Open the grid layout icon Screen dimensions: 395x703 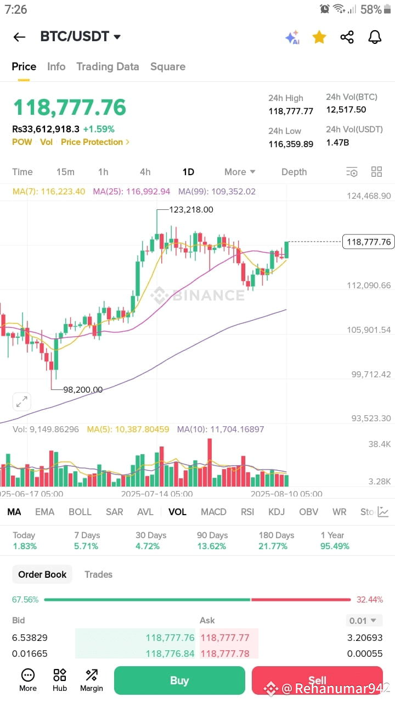376,172
